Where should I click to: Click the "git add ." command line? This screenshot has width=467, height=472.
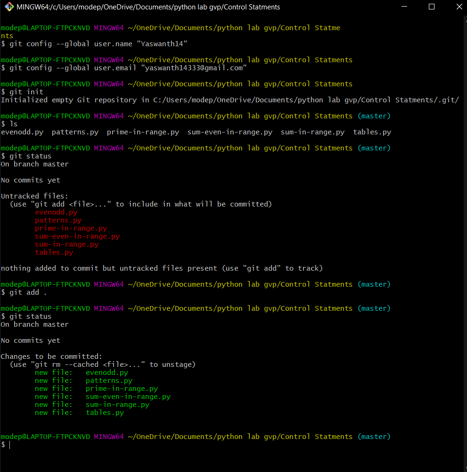click(24, 292)
